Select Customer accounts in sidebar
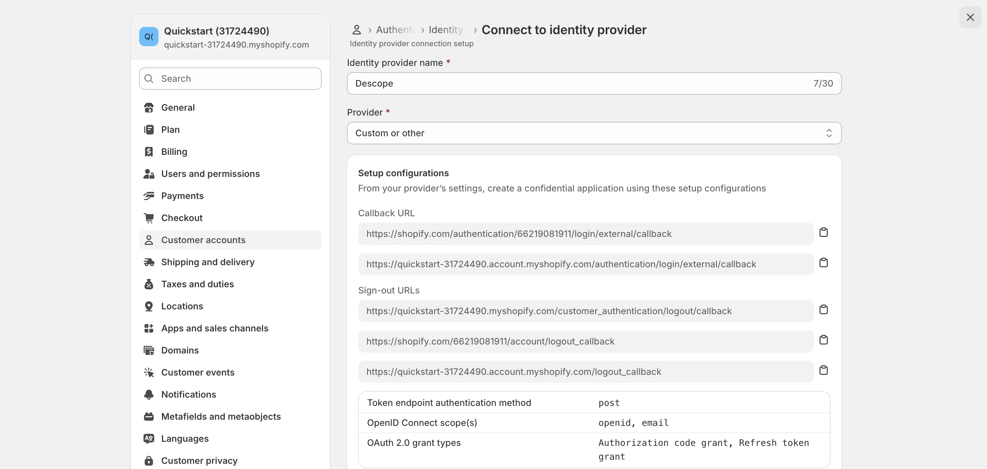This screenshot has height=469, width=987. coord(230,240)
